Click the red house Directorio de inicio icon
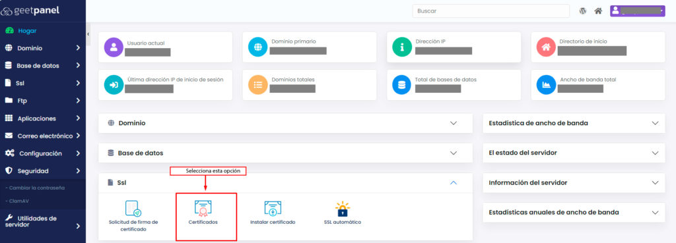Image resolution: width=676 pixels, height=243 pixels. pyautogui.click(x=546, y=47)
